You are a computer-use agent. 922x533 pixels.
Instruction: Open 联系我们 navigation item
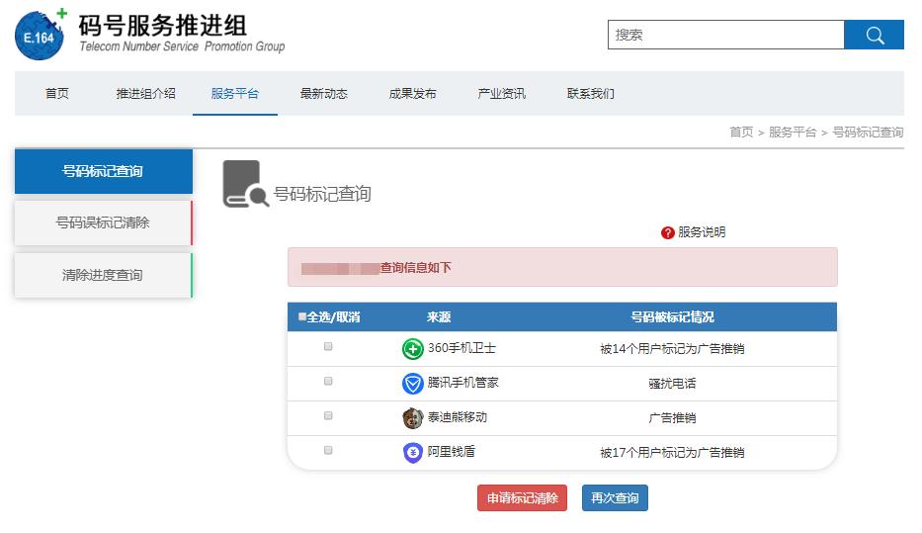tap(590, 94)
